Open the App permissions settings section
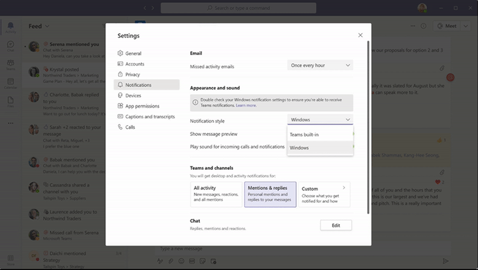 [142, 106]
